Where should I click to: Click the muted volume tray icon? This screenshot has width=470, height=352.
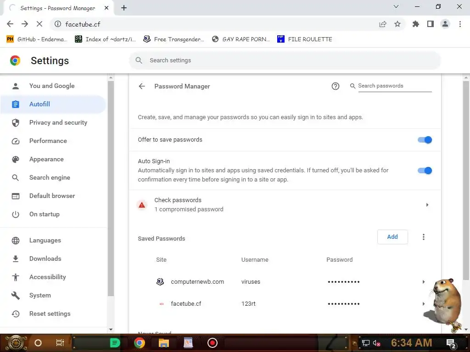376,343
